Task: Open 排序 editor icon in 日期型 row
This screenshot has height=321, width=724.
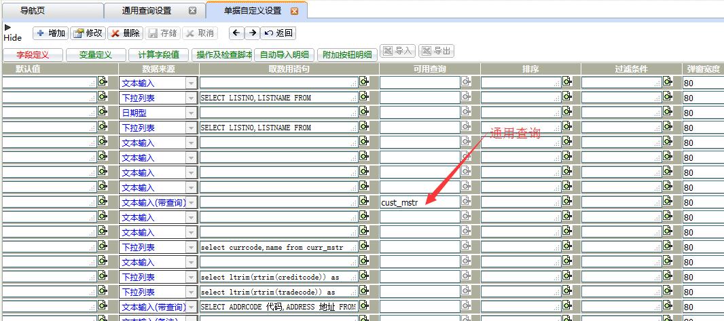Action: click(567, 111)
